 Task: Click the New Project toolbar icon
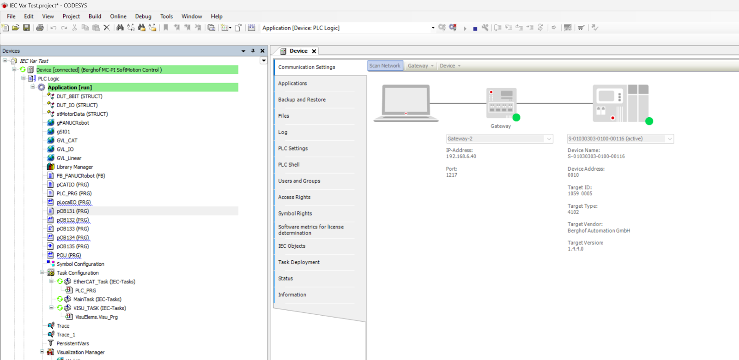tap(5, 28)
